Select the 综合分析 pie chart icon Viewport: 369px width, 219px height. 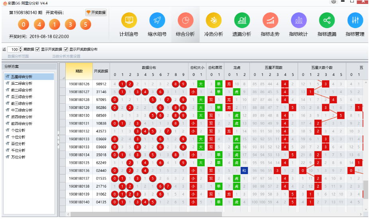pos(185,20)
